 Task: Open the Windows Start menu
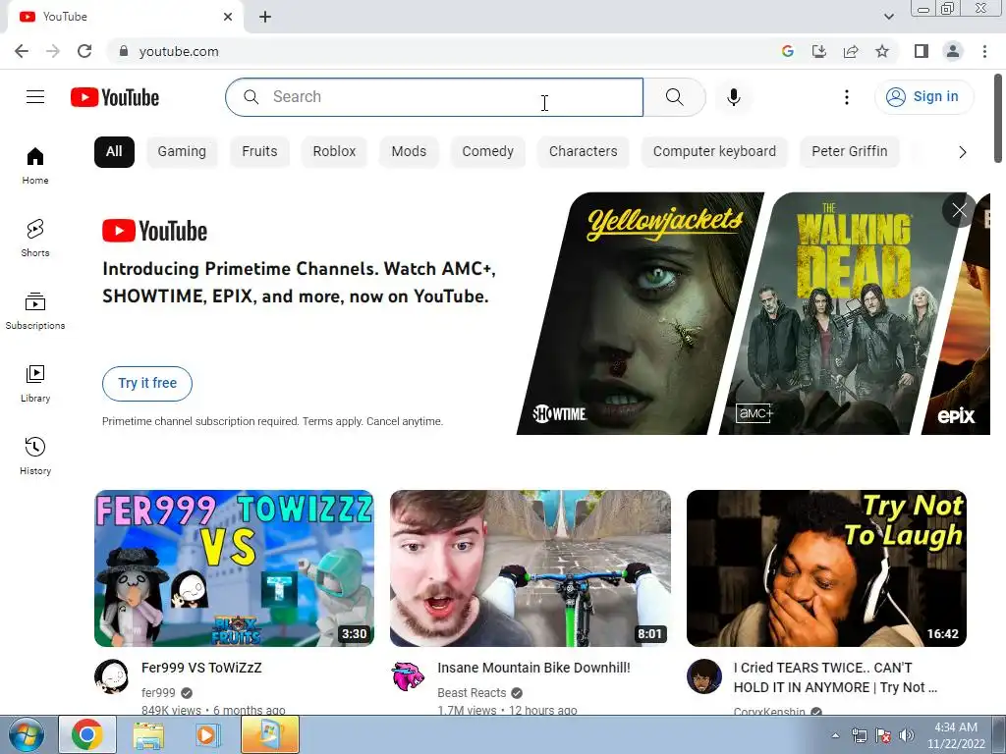pos(26,735)
